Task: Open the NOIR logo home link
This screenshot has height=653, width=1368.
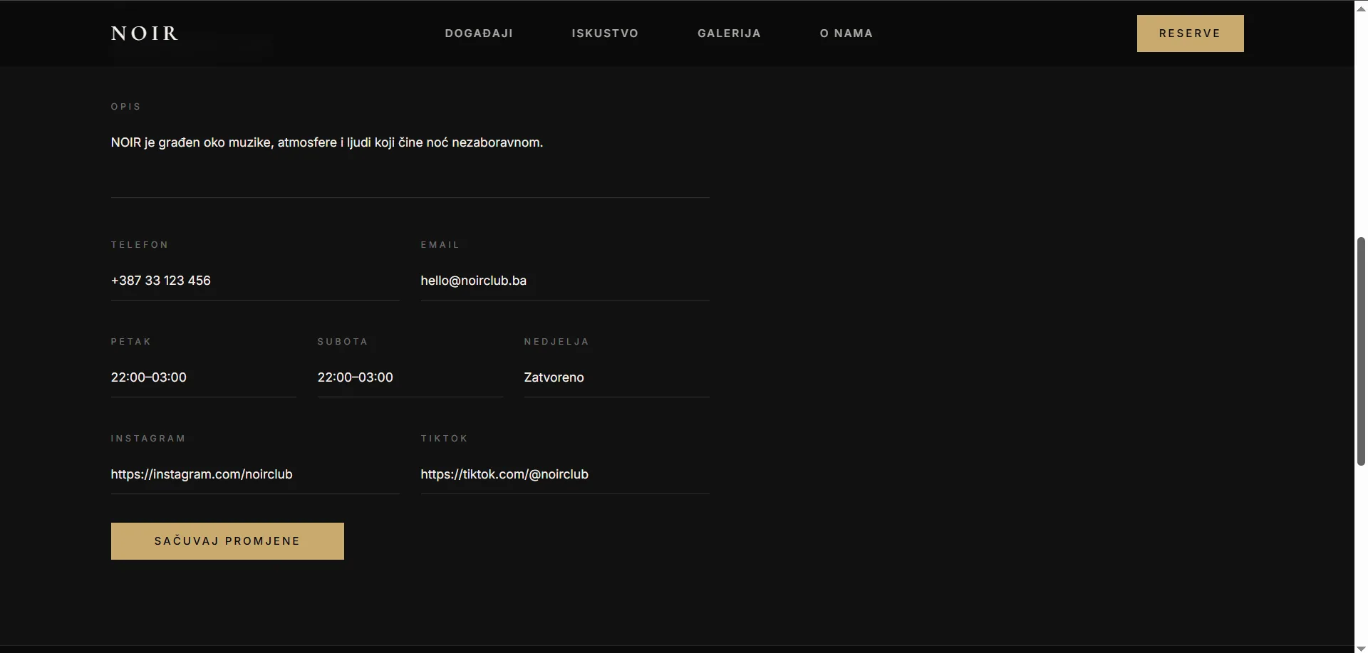Action: 145,33
